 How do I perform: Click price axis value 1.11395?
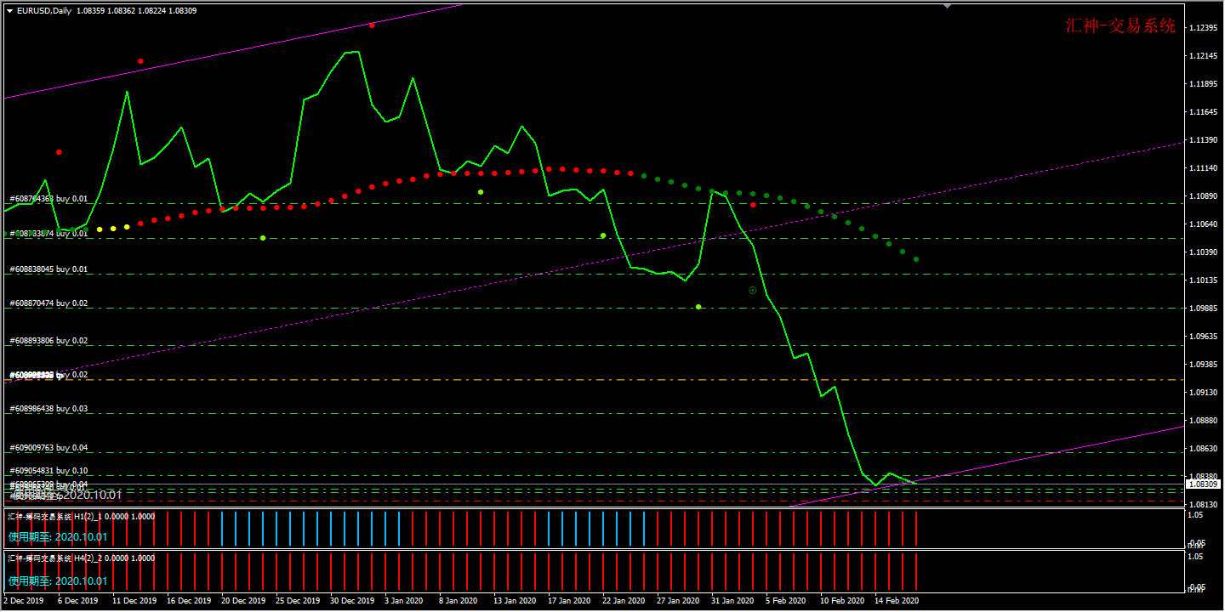pos(1203,140)
